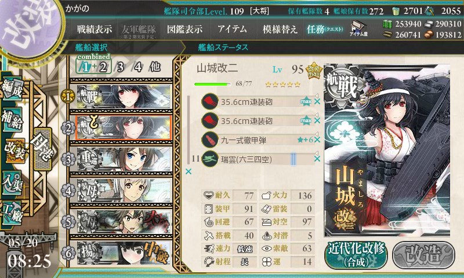The image size is (464, 278).
Task: Select fleet 4 tab
Action: coord(137,67)
